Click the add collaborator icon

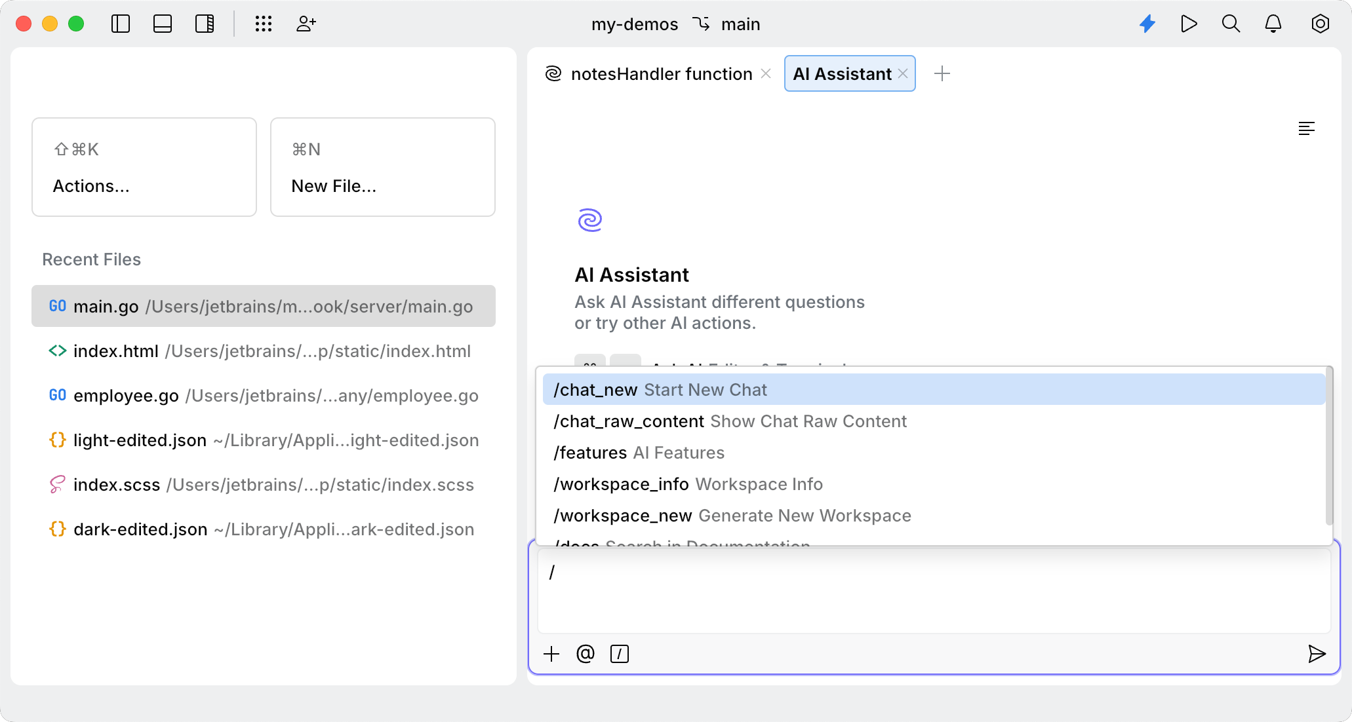306,24
